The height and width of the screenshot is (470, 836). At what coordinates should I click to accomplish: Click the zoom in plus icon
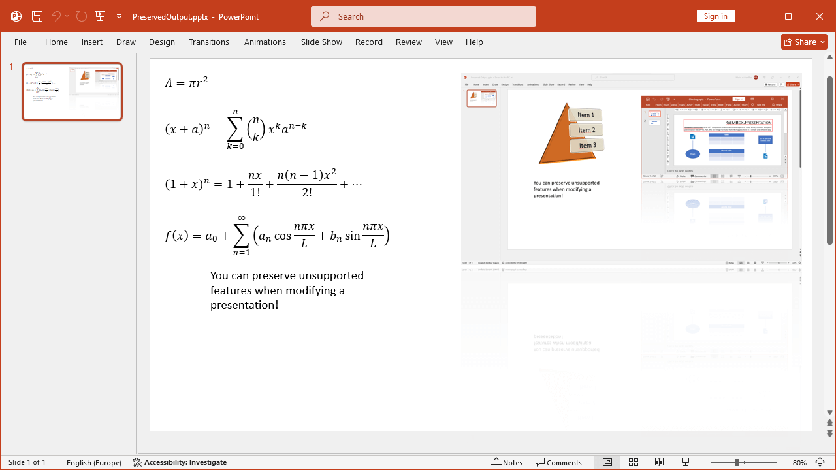click(782, 462)
